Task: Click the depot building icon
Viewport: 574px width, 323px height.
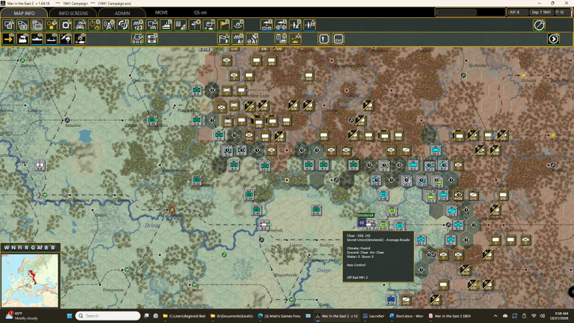Action: point(138,39)
